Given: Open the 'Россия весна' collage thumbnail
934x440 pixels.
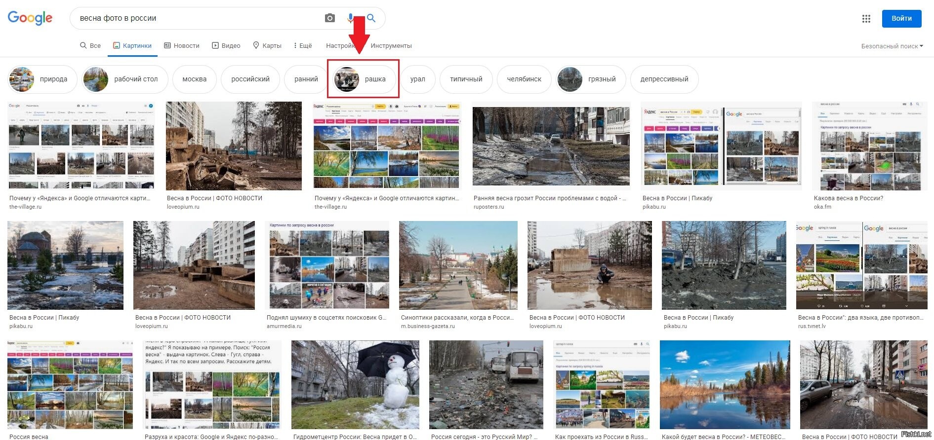Looking at the screenshot, I should pos(70,385).
